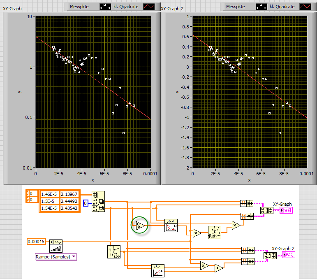Image resolution: width=317 pixels, height=279 pixels.
Task: Select the Add function node
Action: (x=219, y=268)
